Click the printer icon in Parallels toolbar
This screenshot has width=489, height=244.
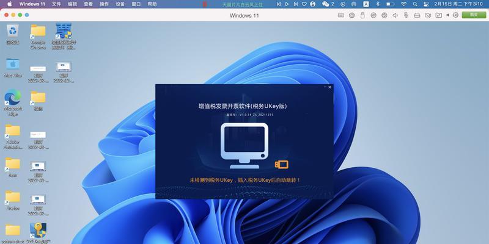(417, 15)
